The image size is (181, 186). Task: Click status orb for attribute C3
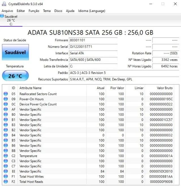(6, 161)
